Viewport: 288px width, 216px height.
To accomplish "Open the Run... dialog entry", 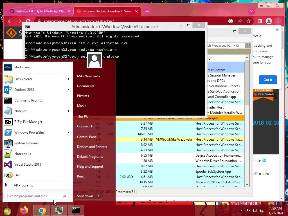I will (81, 176).
